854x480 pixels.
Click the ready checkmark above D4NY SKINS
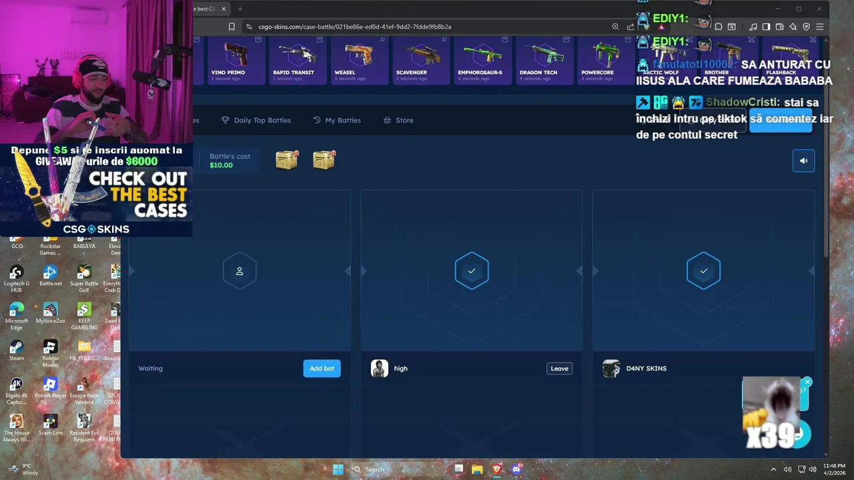[703, 271]
